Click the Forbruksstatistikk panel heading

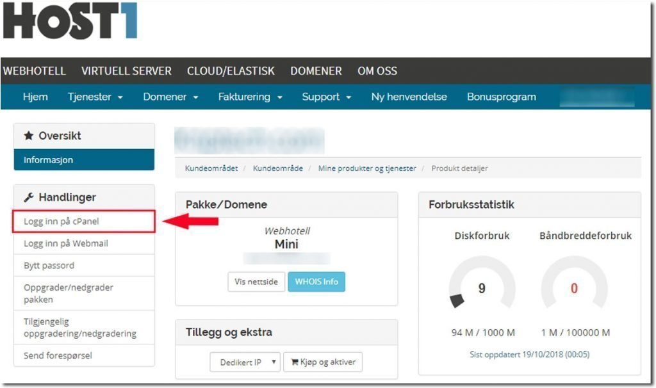471,204
